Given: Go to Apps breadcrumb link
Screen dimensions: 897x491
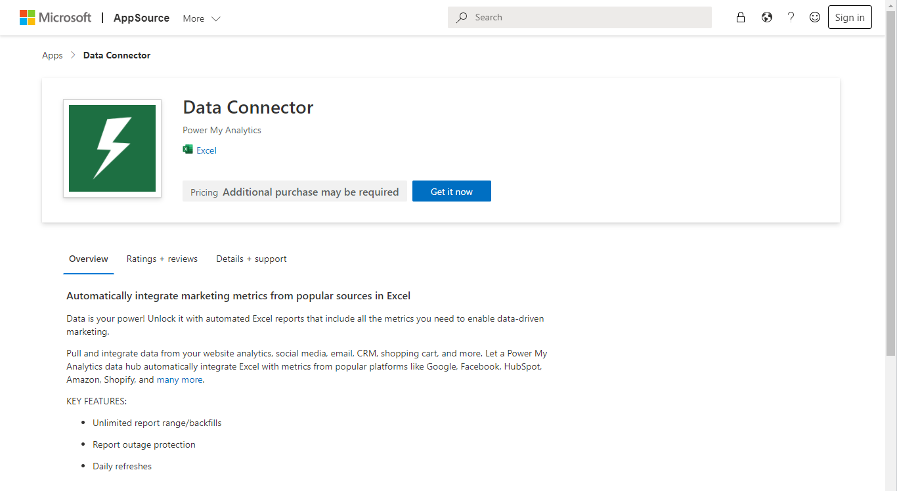Looking at the screenshot, I should tap(53, 55).
